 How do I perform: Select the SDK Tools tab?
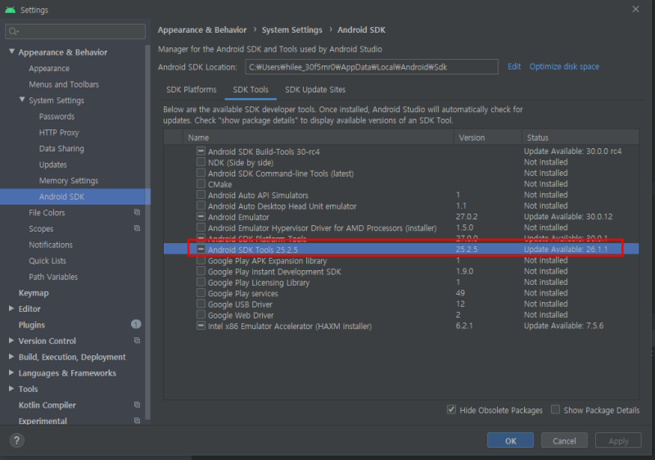(251, 90)
